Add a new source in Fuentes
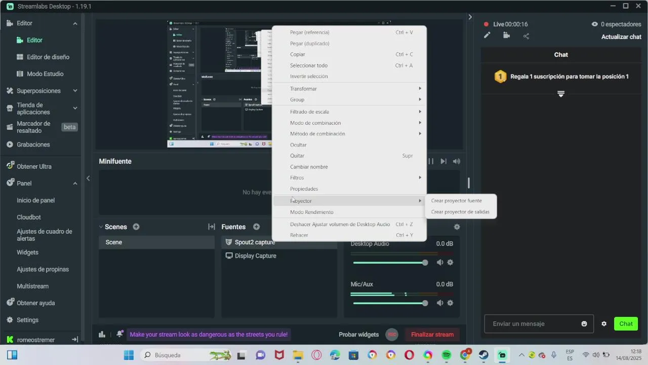This screenshot has height=365, width=648. click(x=256, y=227)
